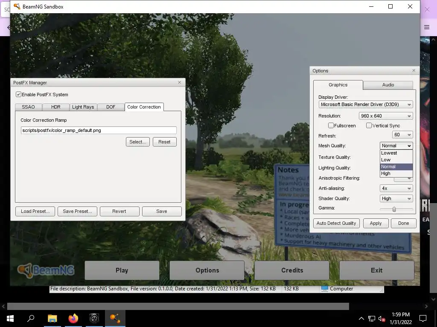Image resolution: width=437 pixels, height=327 pixels.
Task: Click the Play main menu button
Action: coord(122,270)
